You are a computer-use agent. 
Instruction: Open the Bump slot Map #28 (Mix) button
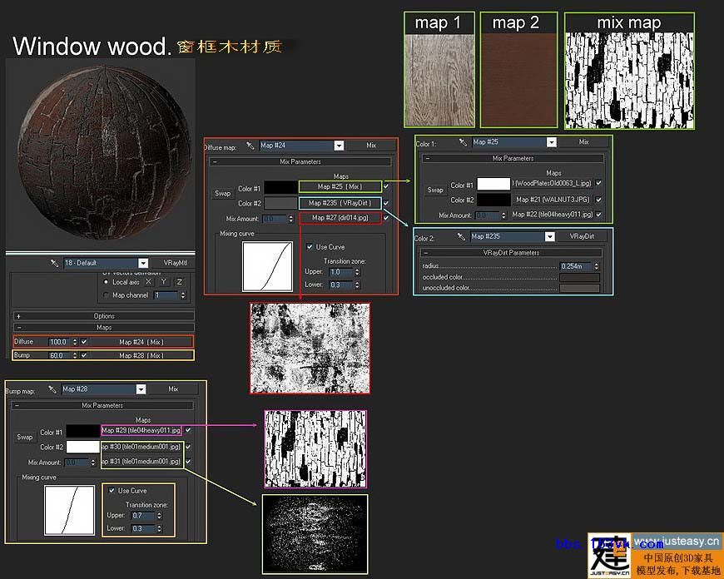141,355
